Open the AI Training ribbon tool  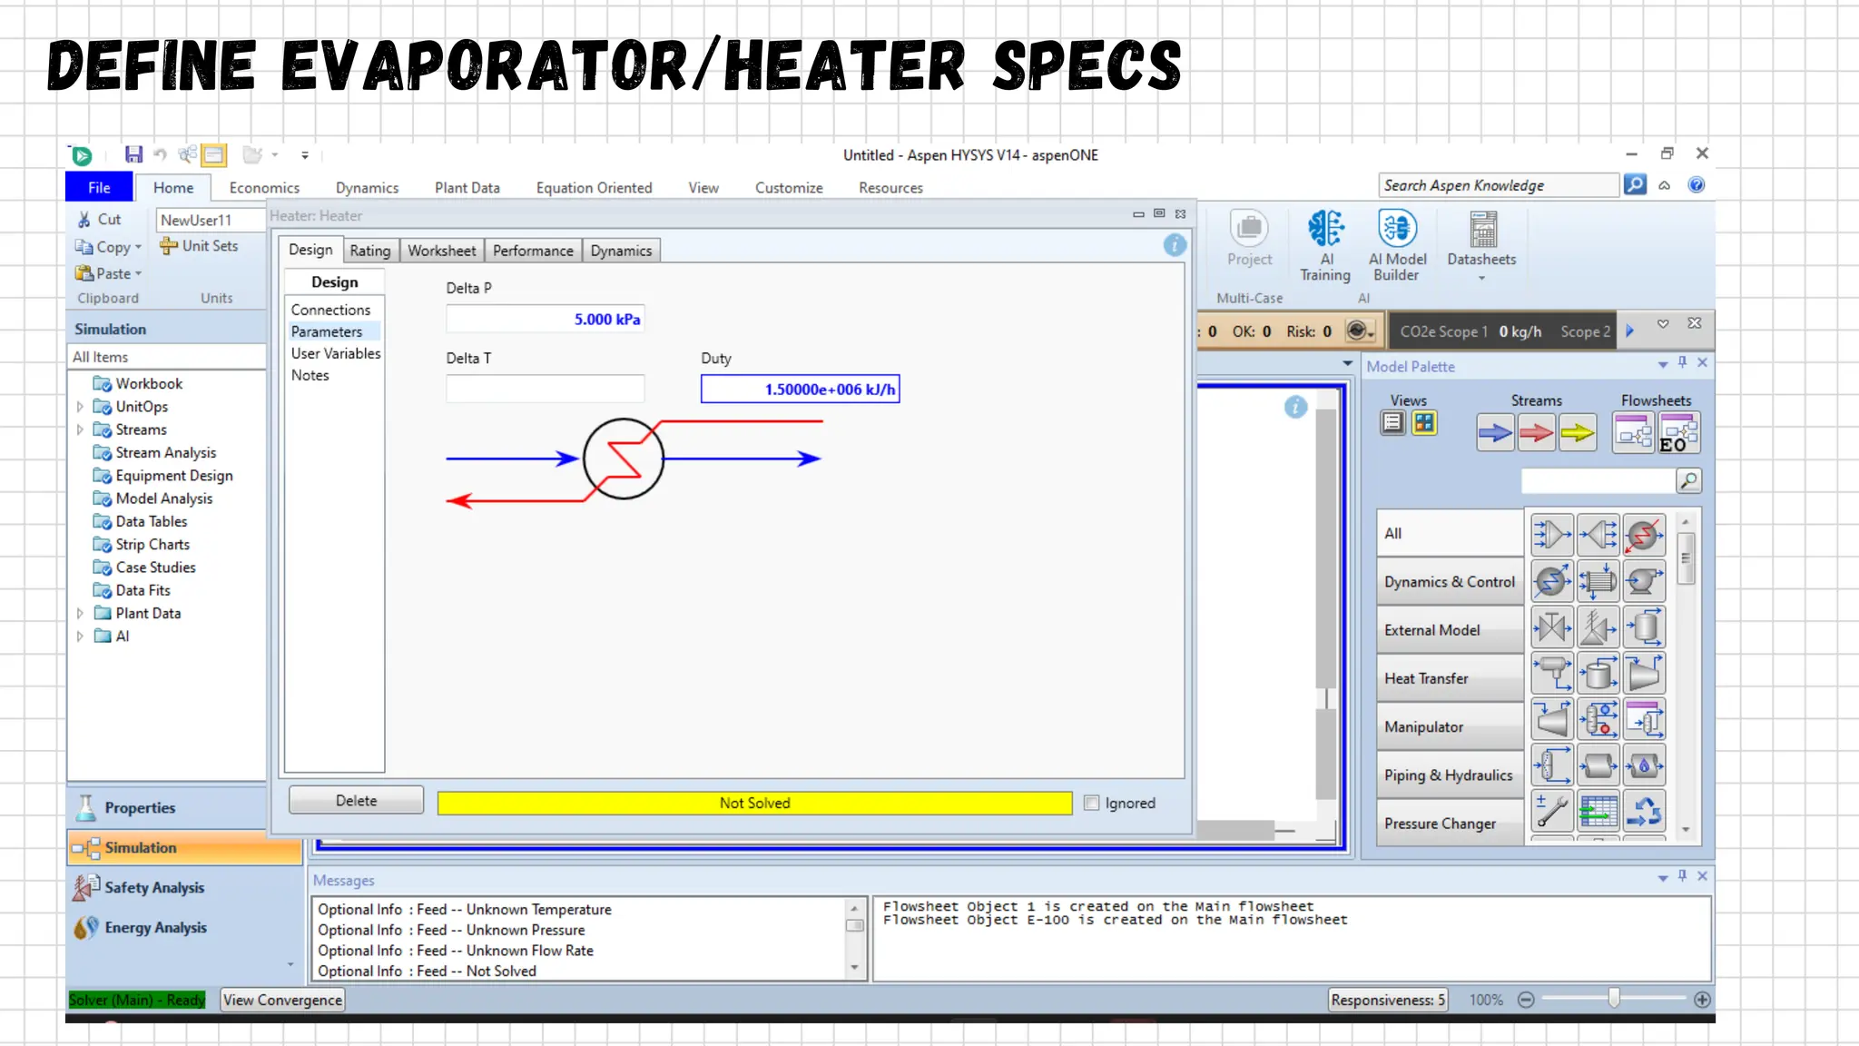tap(1325, 246)
